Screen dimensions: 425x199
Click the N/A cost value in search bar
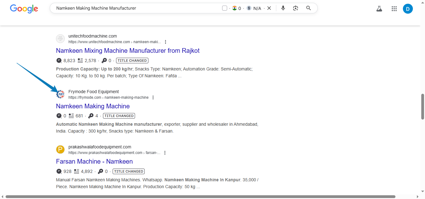(x=257, y=8)
